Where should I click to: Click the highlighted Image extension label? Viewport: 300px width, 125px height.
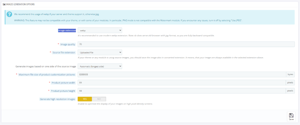click(67, 30)
